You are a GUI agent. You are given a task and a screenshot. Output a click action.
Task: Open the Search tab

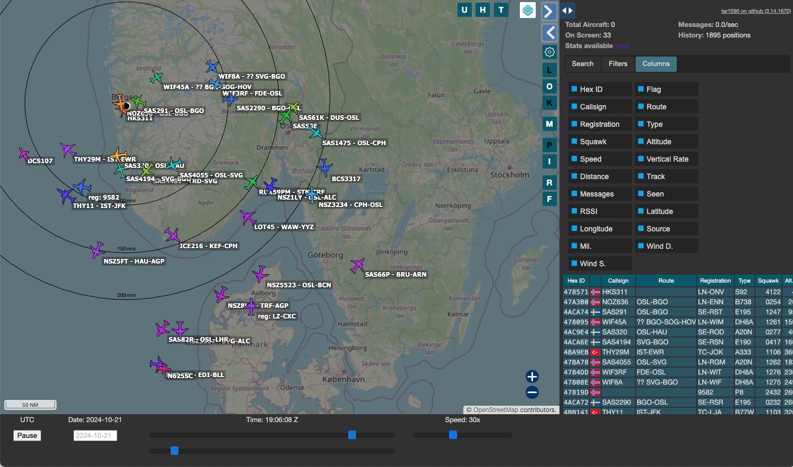point(582,64)
